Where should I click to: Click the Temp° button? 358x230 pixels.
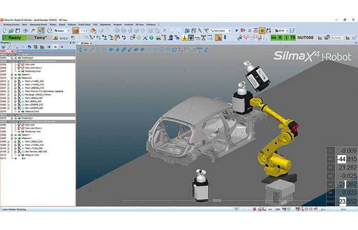point(40,38)
